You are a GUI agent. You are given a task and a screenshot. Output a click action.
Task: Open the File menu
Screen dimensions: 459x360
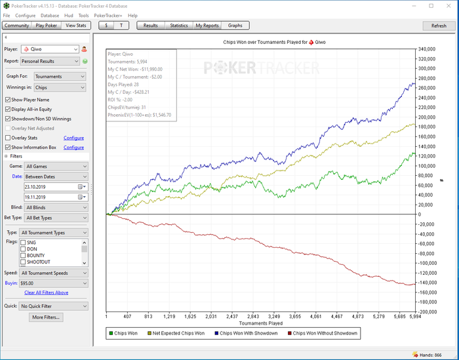click(7, 16)
